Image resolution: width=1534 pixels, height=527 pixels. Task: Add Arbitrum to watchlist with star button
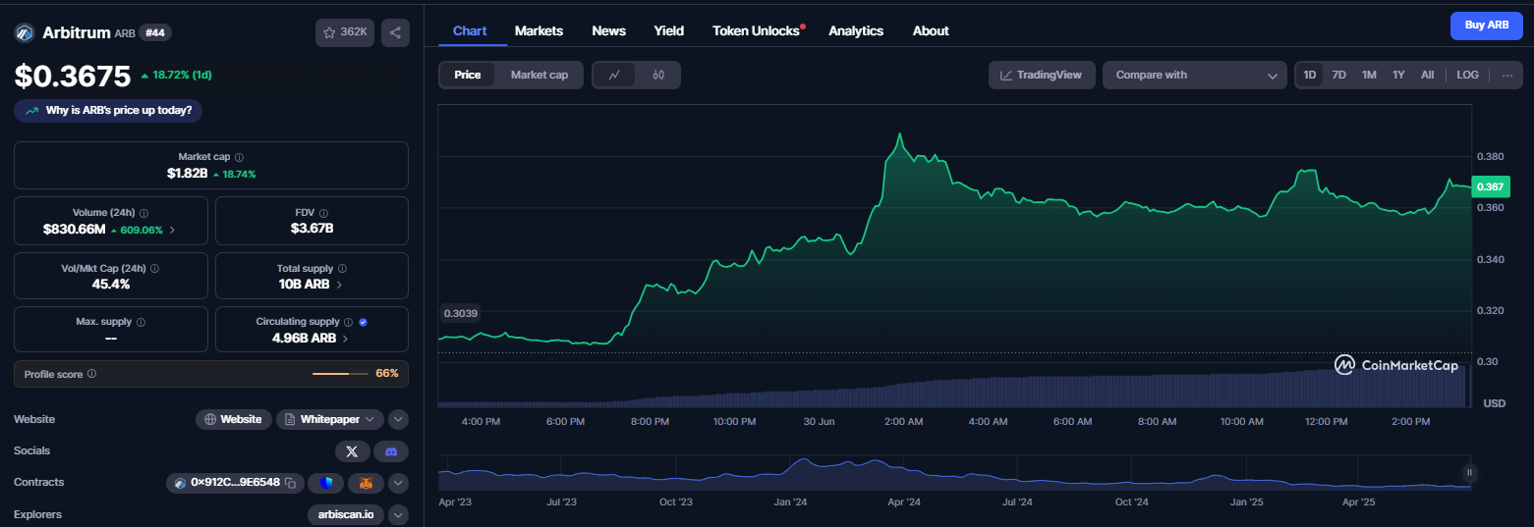345,32
